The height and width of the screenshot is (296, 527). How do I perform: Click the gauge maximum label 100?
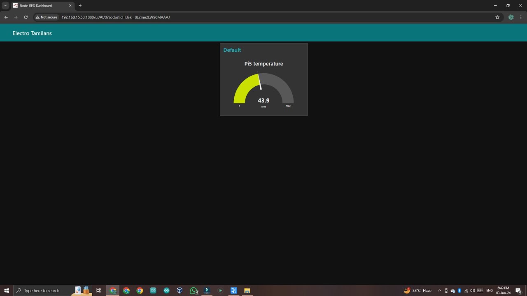click(x=288, y=106)
